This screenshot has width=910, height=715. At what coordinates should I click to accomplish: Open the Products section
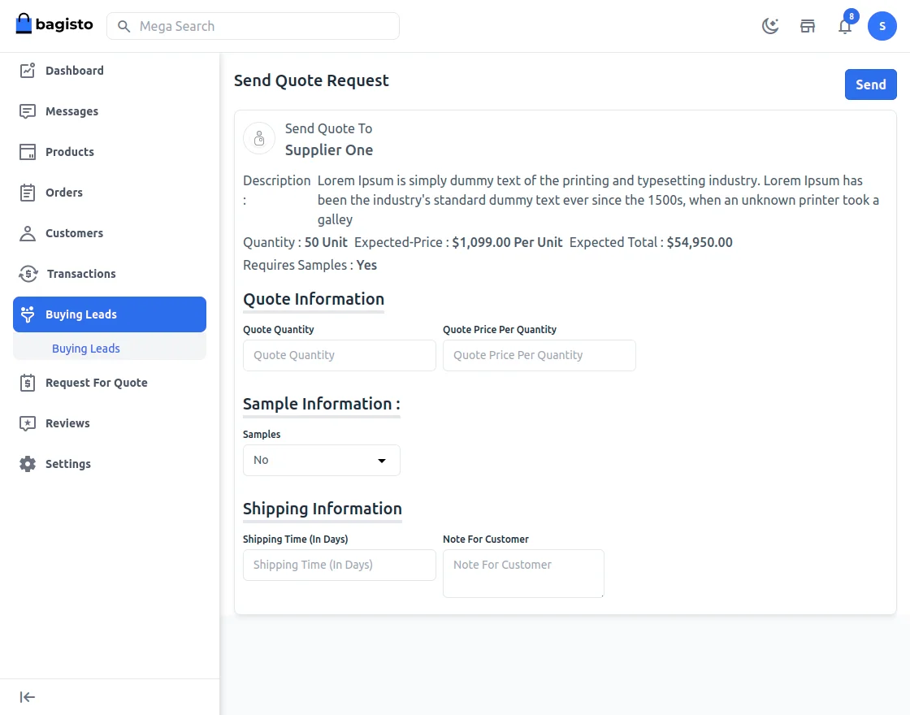coord(28,152)
